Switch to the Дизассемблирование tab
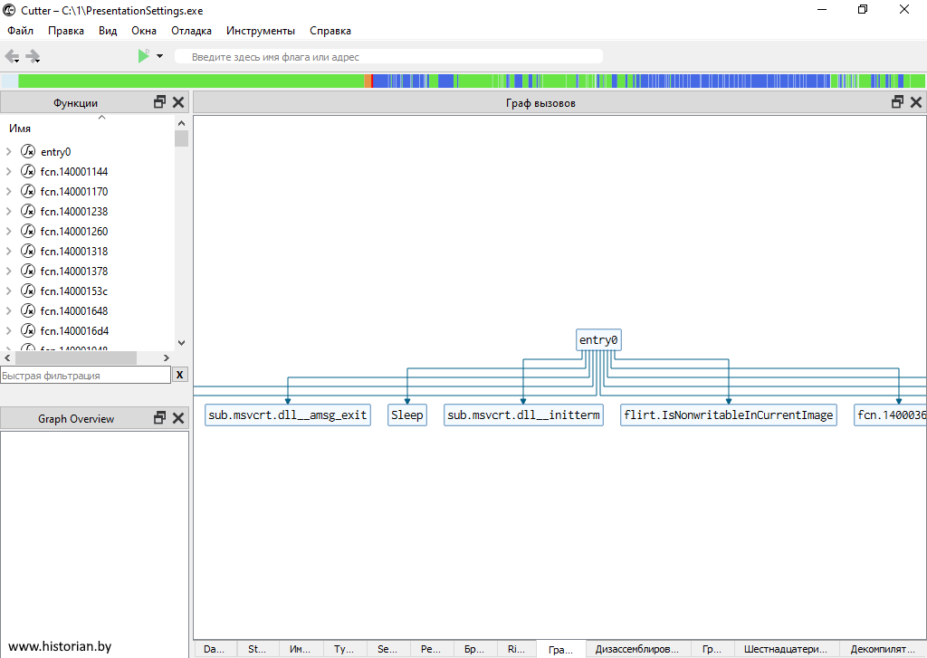The height and width of the screenshot is (658, 927). (636, 649)
